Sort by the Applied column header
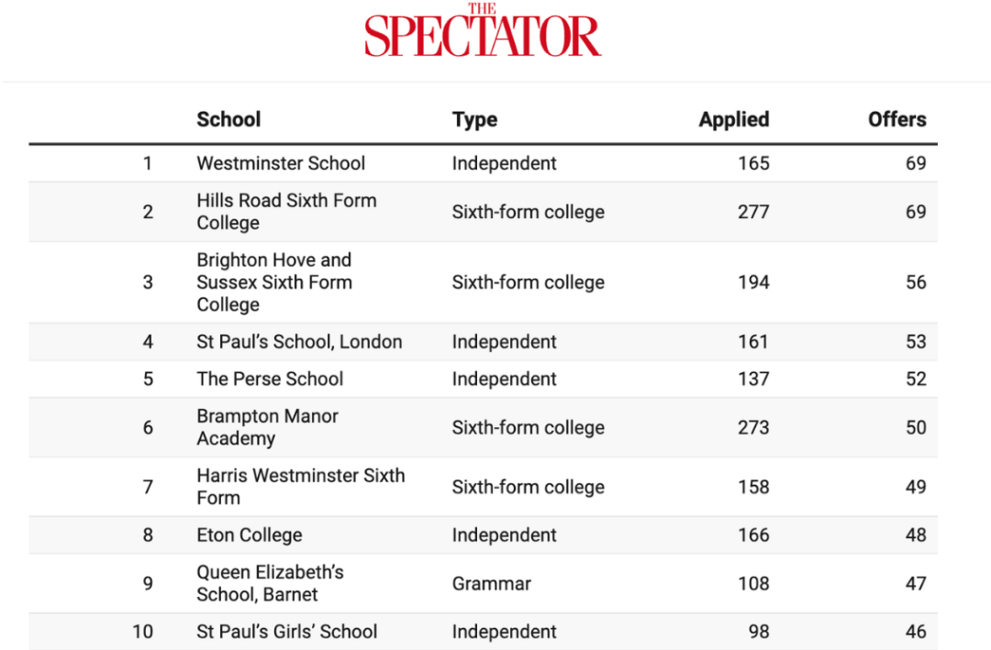991x650 pixels. (x=734, y=119)
